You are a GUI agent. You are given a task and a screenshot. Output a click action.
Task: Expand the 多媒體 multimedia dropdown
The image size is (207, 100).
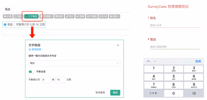pyautogui.click(x=46, y=16)
